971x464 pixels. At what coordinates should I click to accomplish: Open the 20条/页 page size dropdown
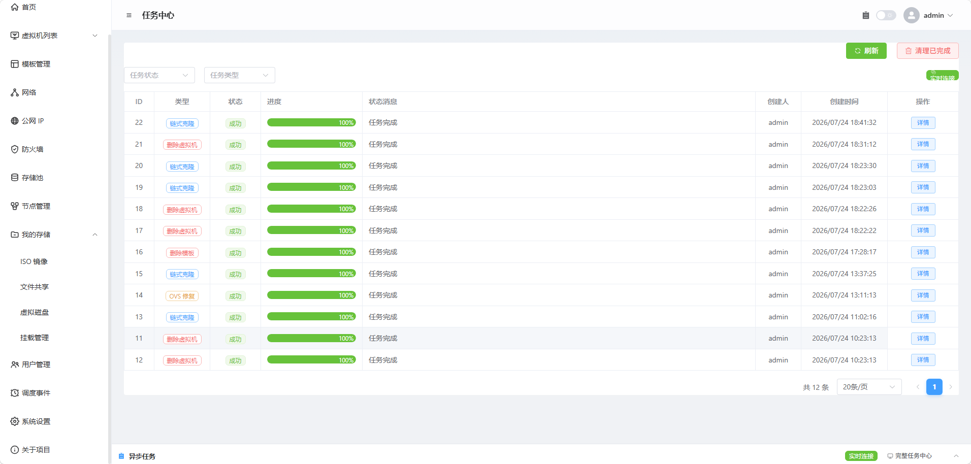coord(869,387)
